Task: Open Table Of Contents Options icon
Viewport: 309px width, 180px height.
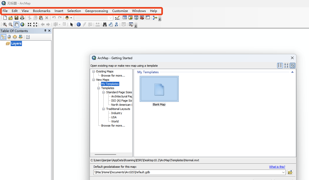Action: 28,37
